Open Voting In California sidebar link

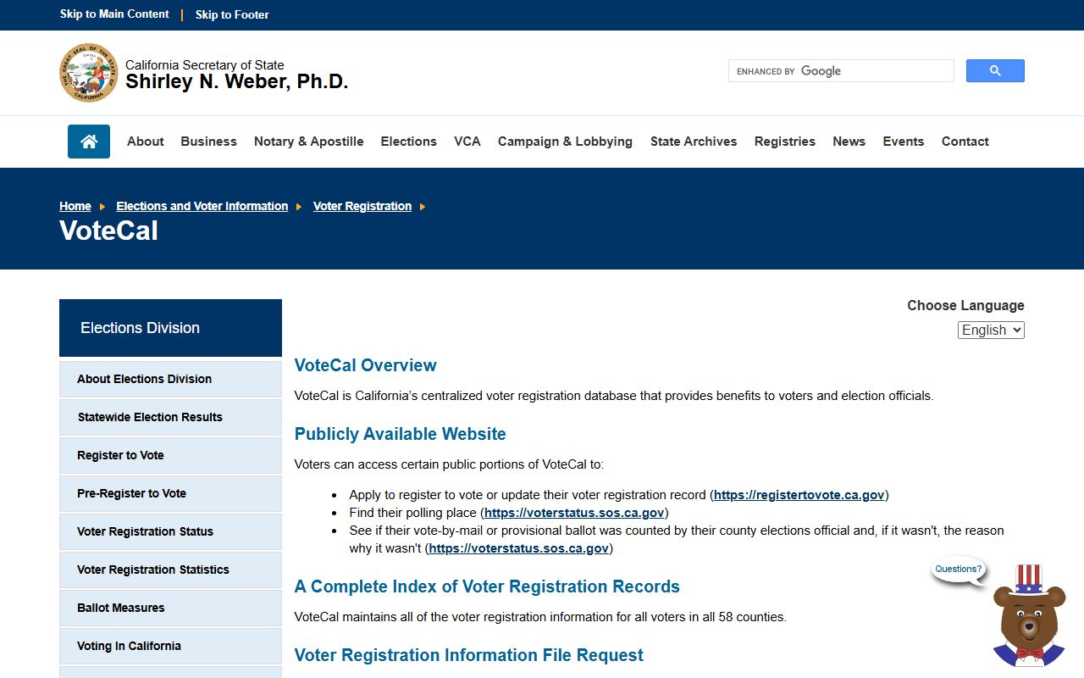[x=170, y=646]
